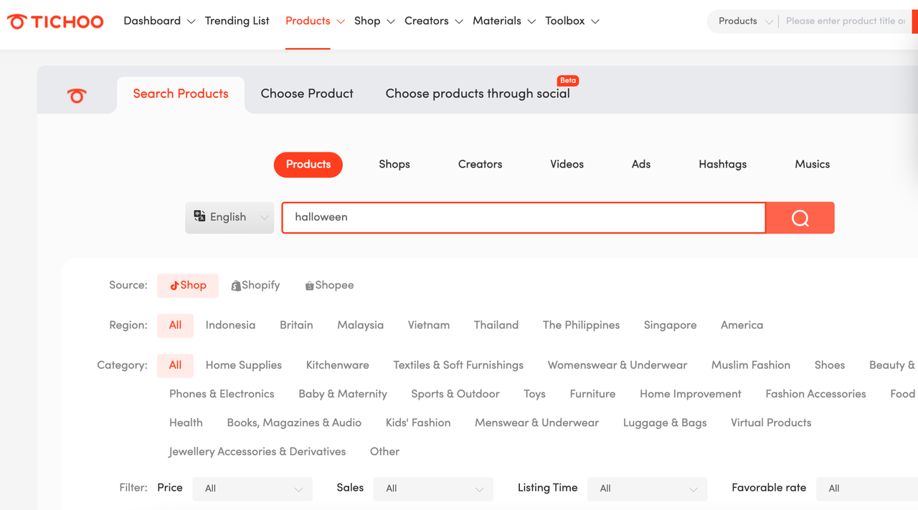Select the Shopify source option

tap(255, 285)
